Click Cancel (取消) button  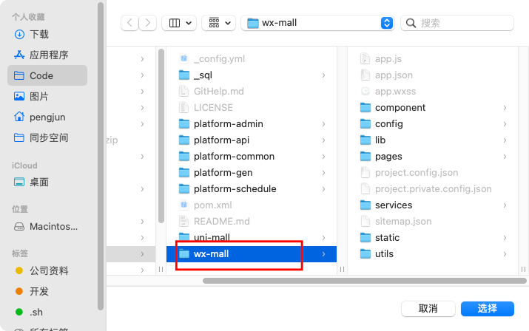(428, 308)
